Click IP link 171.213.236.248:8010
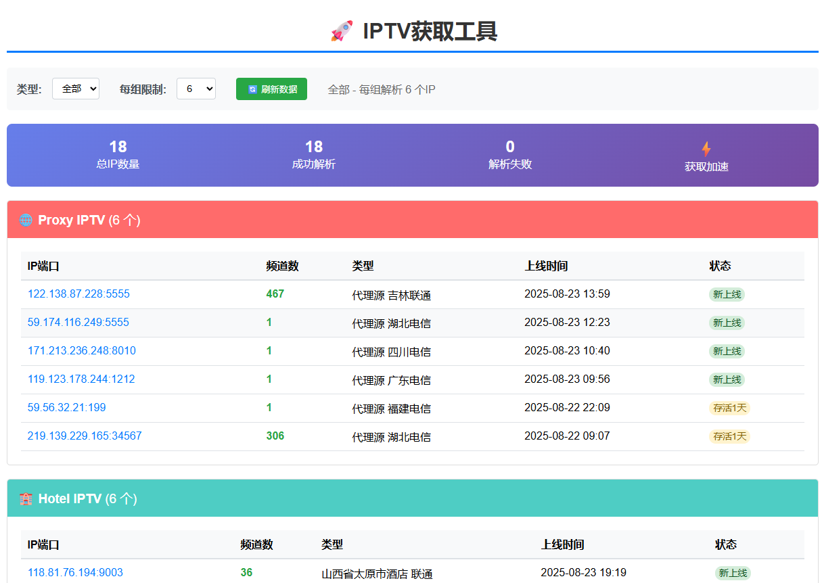 81,351
